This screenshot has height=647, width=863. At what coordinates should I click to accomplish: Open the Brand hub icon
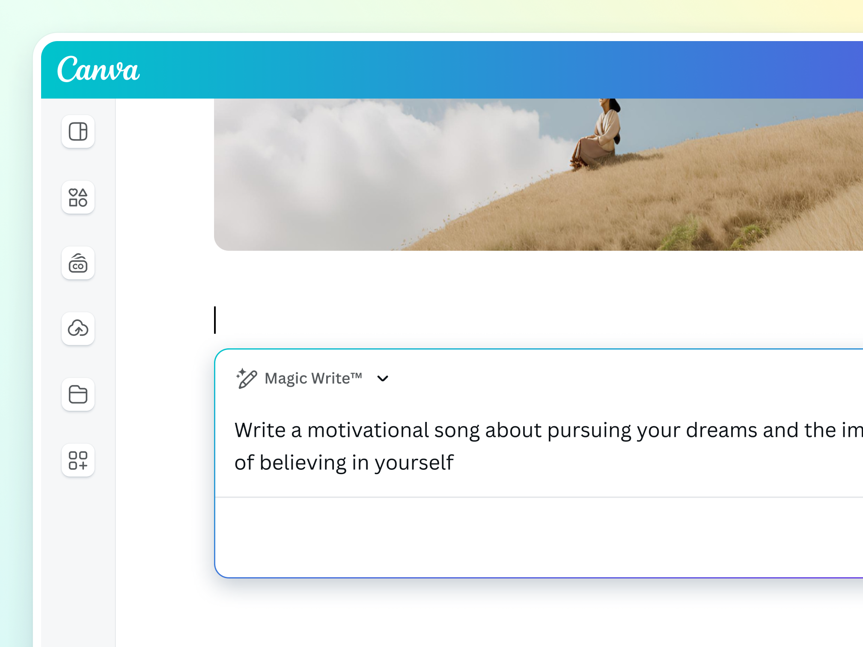pos(78,263)
